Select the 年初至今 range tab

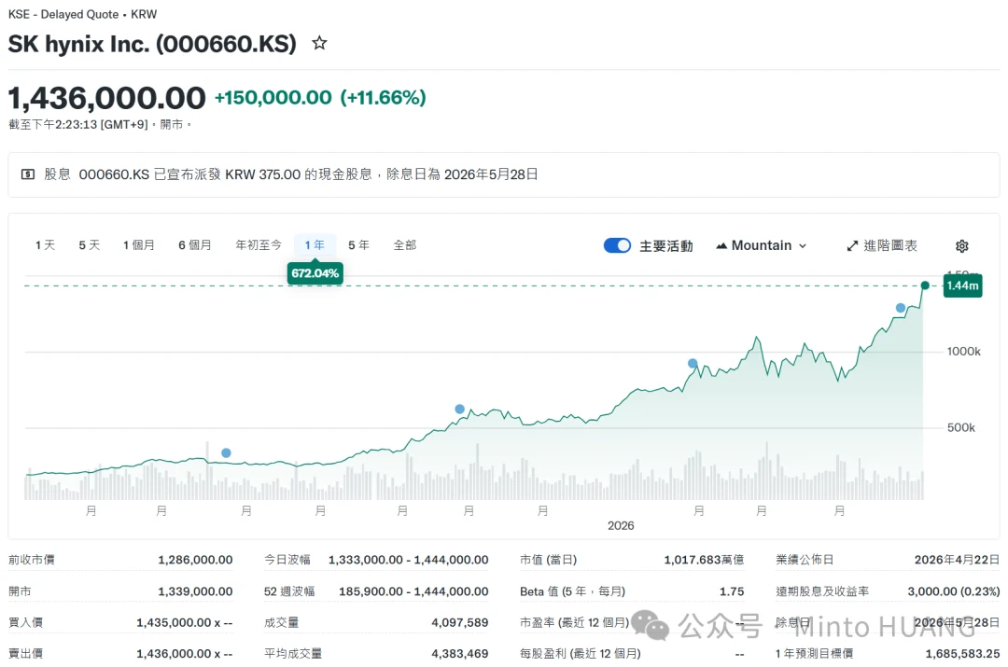[259, 244]
